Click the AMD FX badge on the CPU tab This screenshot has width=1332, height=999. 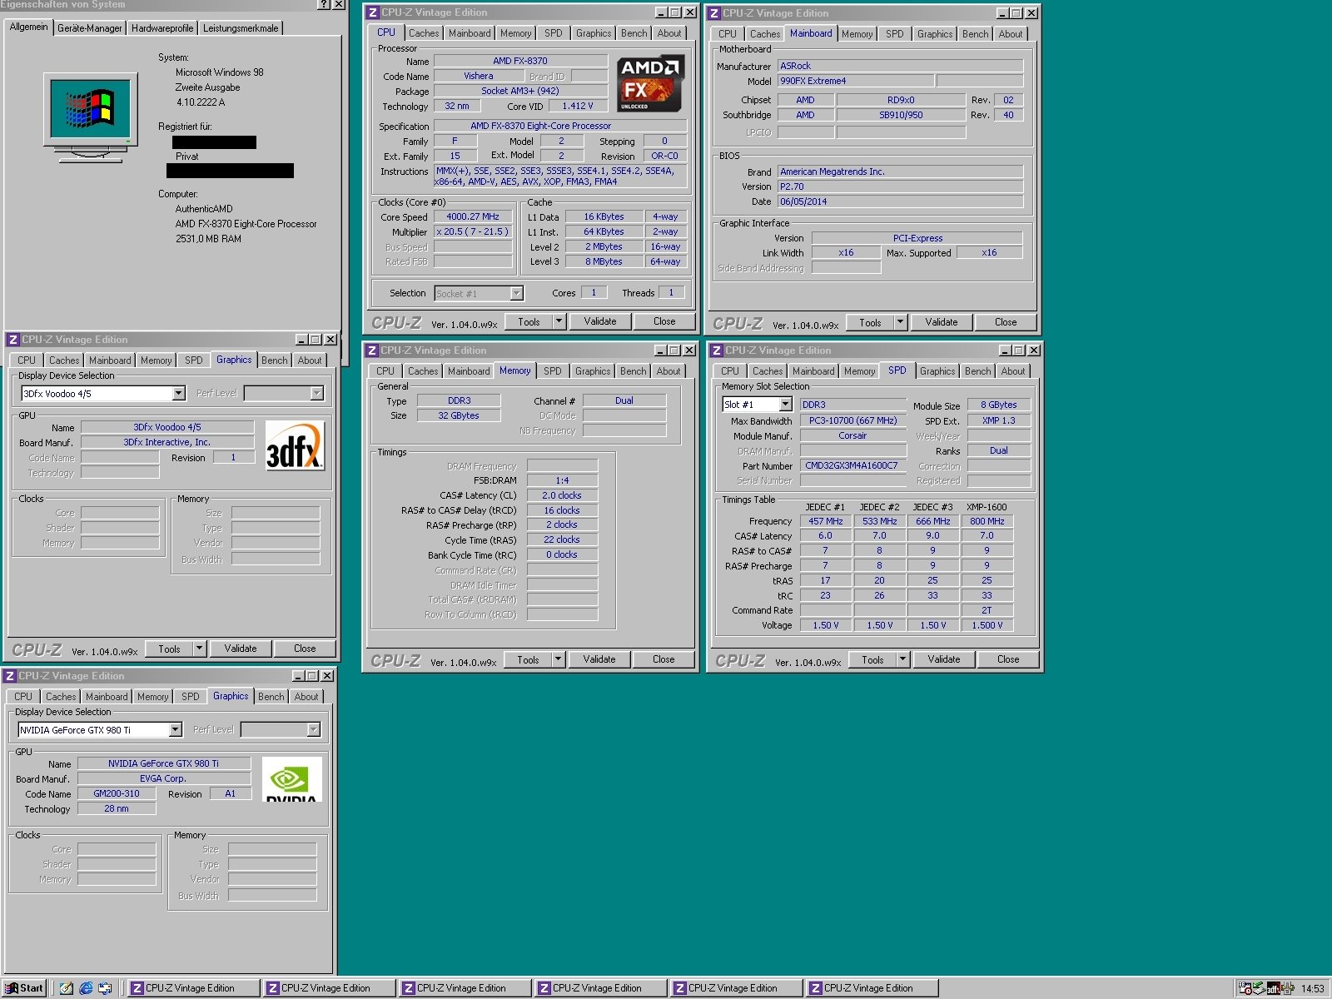point(650,83)
